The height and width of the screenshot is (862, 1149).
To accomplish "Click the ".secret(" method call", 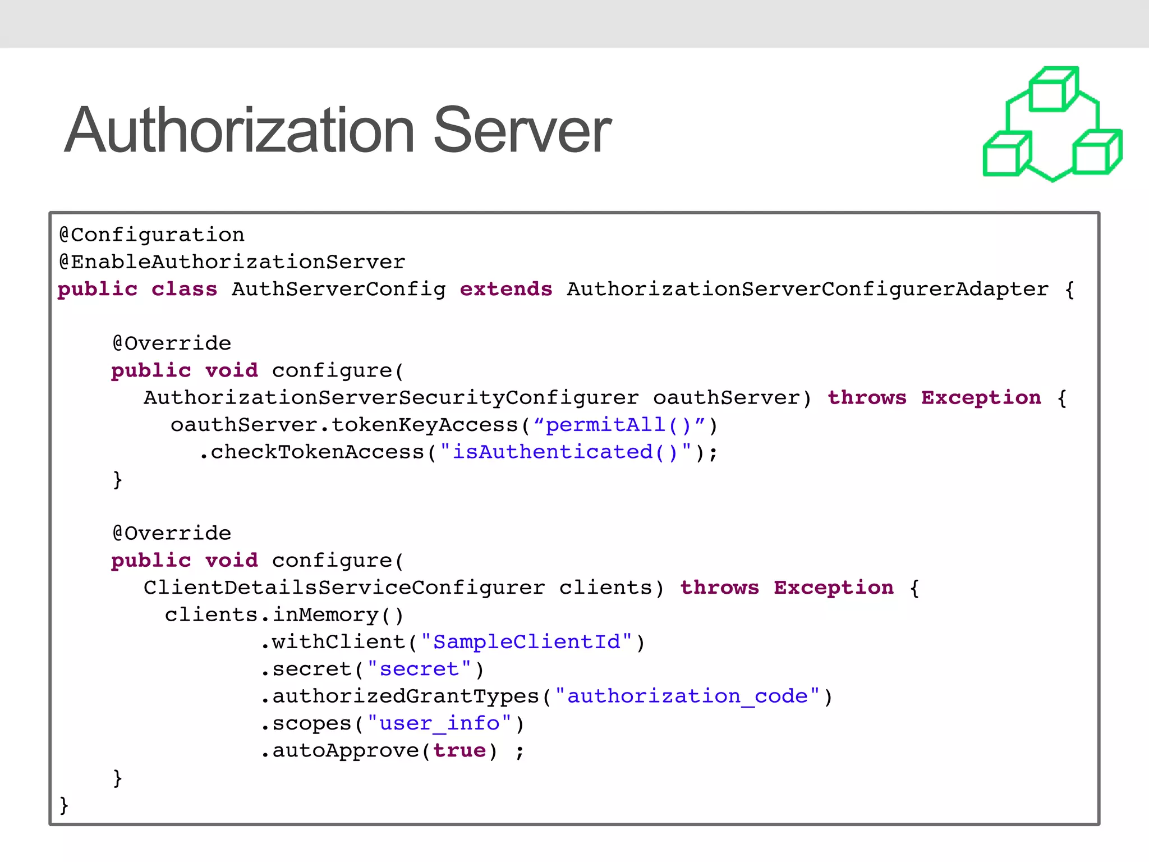I will [313, 669].
